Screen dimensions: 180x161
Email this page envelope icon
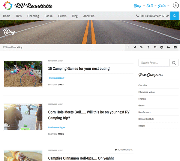point(175,47)
